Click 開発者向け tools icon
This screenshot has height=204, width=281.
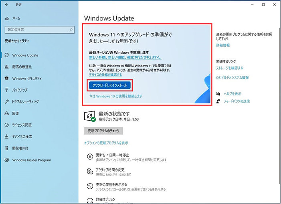tap(7, 148)
